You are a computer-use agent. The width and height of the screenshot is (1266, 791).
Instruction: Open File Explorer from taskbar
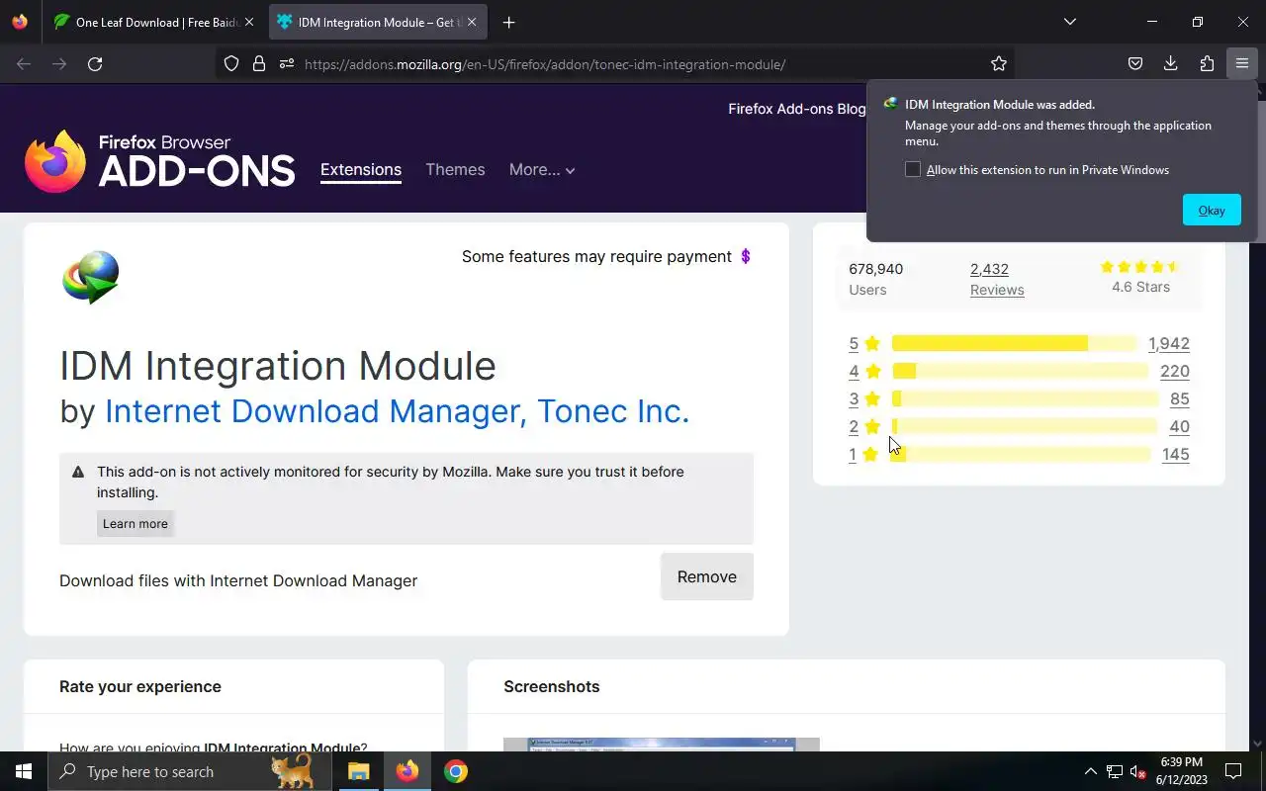[x=359, y=771]
